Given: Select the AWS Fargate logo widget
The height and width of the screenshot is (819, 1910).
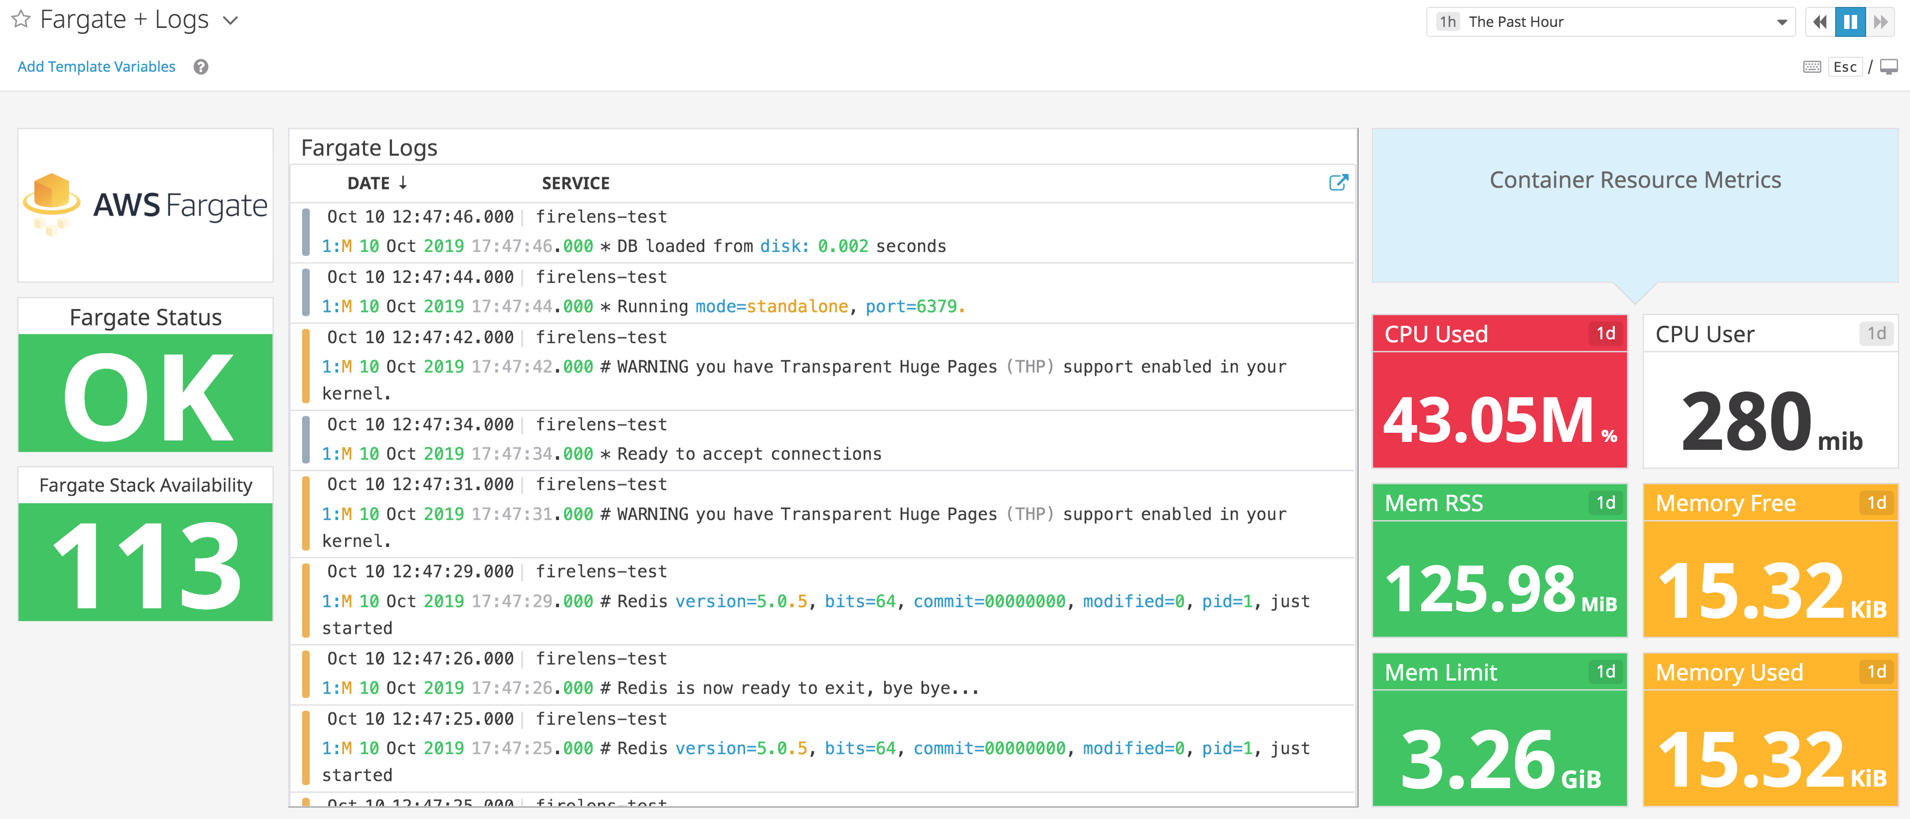Looking at the screenshot, I should coord(145,205).
